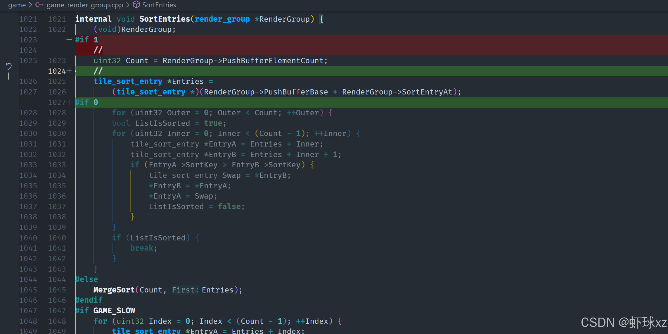Viewport: 668px width, 334px height.
Task: Click the '#else' preprocessor directive
Action: click(87, 279)
